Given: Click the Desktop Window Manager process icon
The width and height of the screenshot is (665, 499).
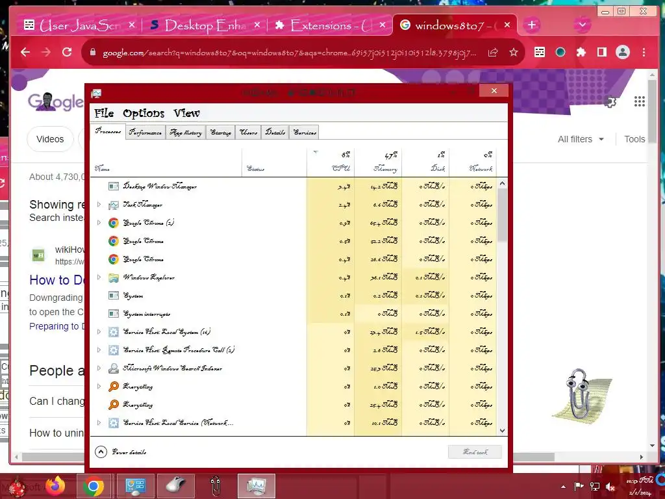Looking at the screenshot, I should click(x=113, y=186).
